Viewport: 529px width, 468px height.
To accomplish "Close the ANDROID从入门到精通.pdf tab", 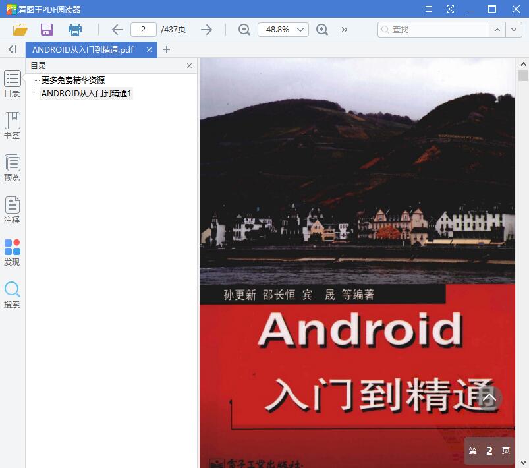I will pos(149,50).
